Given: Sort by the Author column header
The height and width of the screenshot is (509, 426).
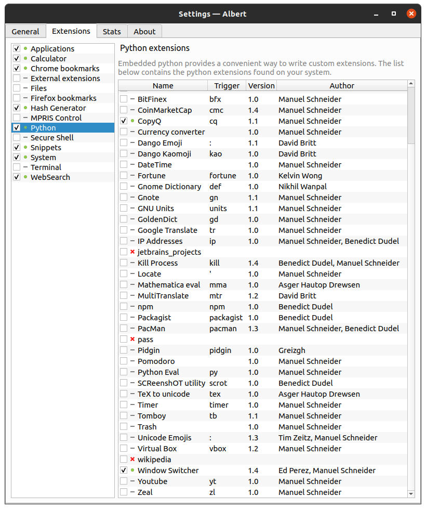Looking at the screenshot, I should point(342,86).
